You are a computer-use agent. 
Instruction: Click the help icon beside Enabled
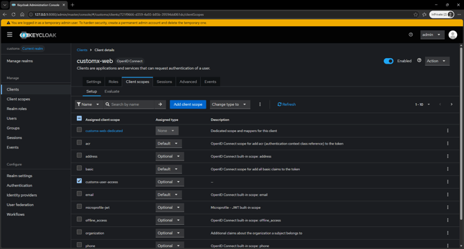pyautogui.click(x=419, y=60)
